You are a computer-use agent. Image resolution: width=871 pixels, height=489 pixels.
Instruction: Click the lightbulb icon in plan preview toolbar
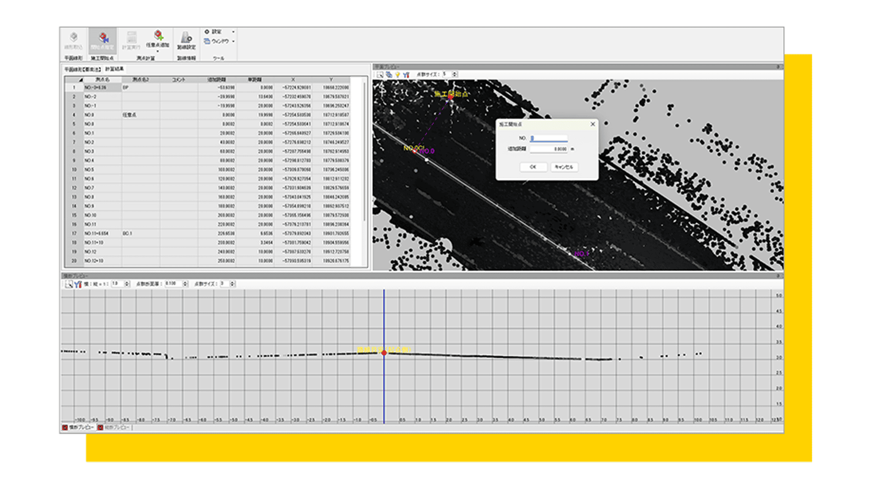397,75
